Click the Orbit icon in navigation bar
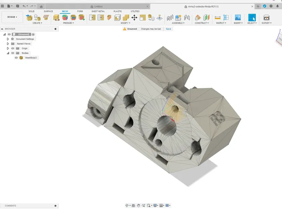This screenshot has height=209, width=282. point(128,205)
